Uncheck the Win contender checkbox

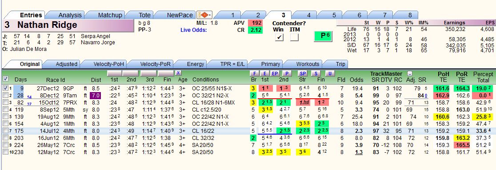(x=279, y=37)
